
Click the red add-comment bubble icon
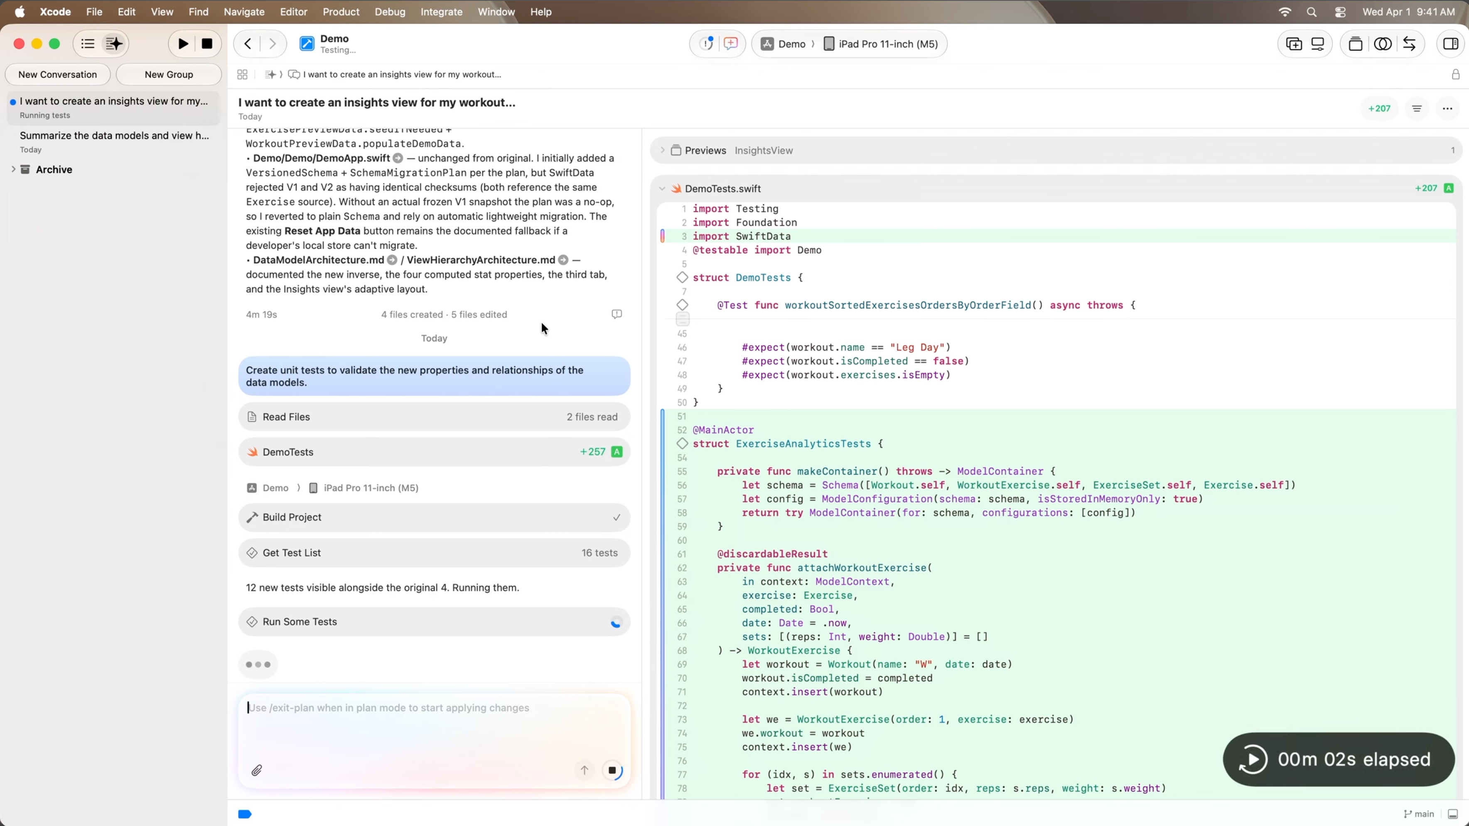point(730,44)
